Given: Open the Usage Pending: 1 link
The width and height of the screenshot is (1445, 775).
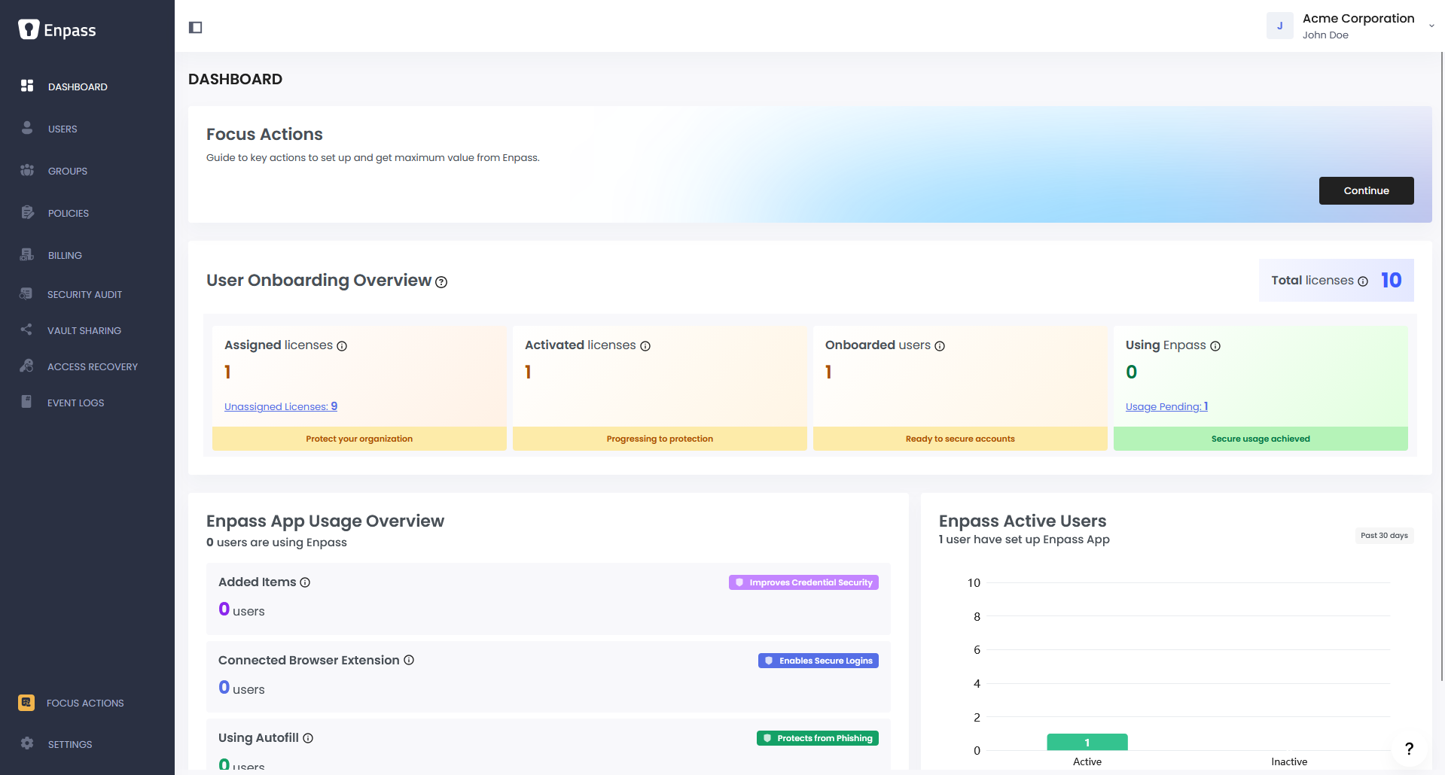Looking at the screenshot, I should click(1166, 406).
